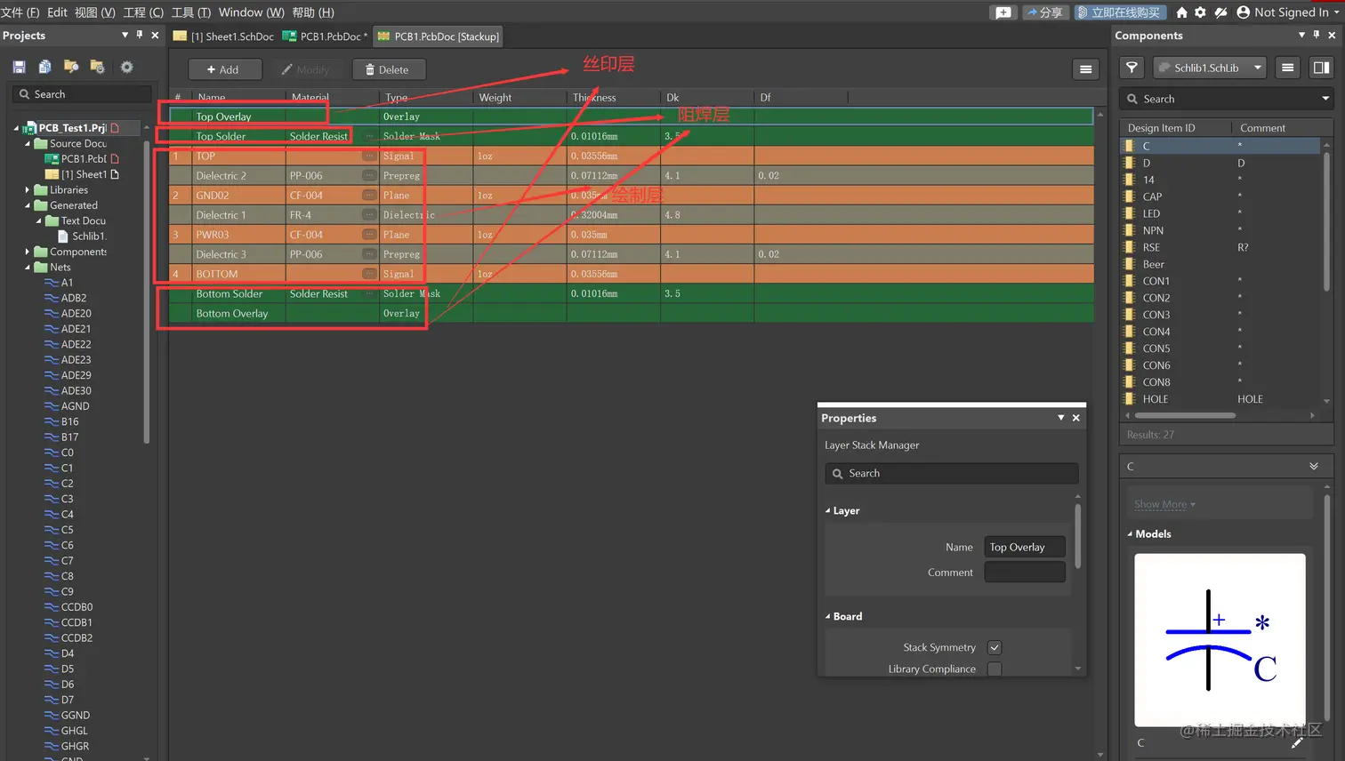Click the filter funnel icon in Components panel
The image size is (1345, 761).
[x=1132, y=68]
